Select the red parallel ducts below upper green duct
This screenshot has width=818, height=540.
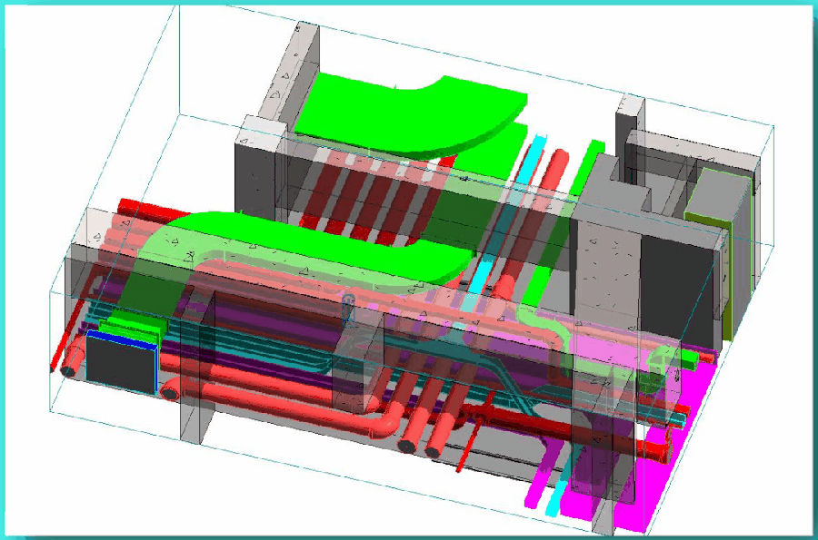coord(354,191)
